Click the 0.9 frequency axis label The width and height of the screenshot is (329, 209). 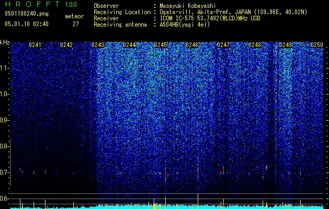pos(4,120)
